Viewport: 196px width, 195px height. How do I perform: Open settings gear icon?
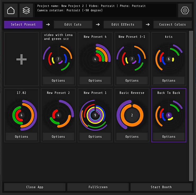coord(185,10)
